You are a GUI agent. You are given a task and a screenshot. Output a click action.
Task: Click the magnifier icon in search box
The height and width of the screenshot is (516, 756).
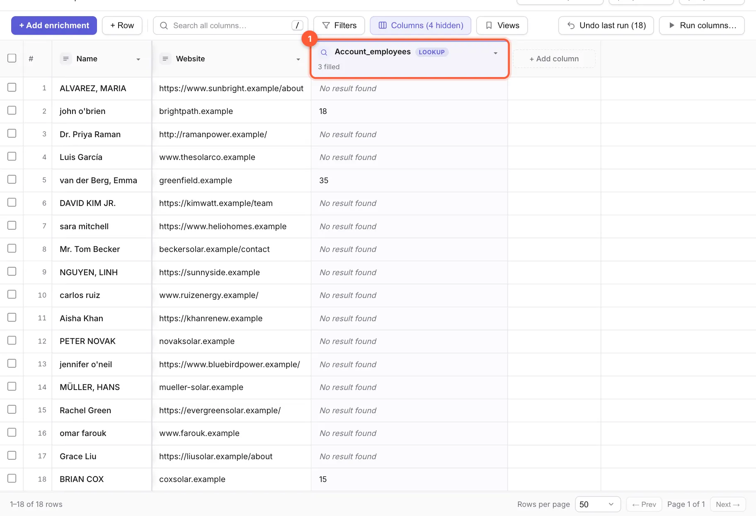(x=164, y=26)
